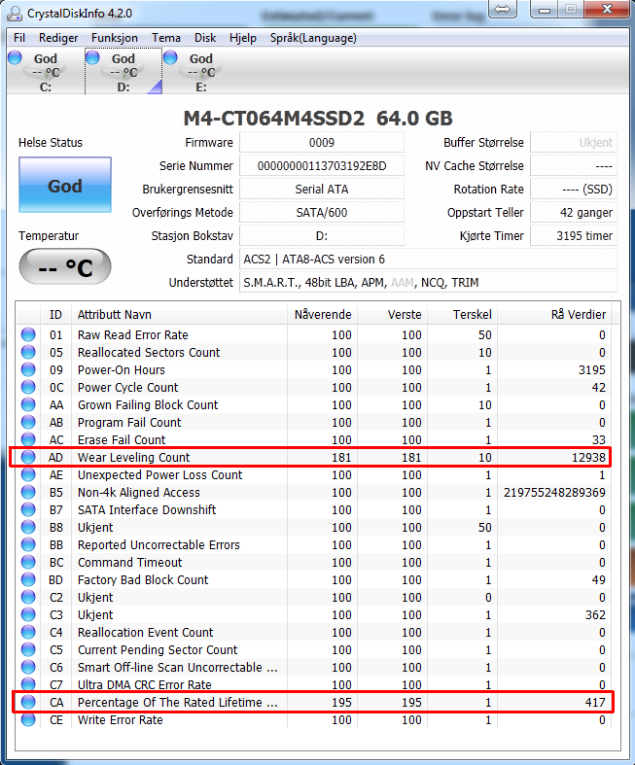Click the Oppstart Teller 42 ganger field

pyautogui.click(x=574, y=213)
